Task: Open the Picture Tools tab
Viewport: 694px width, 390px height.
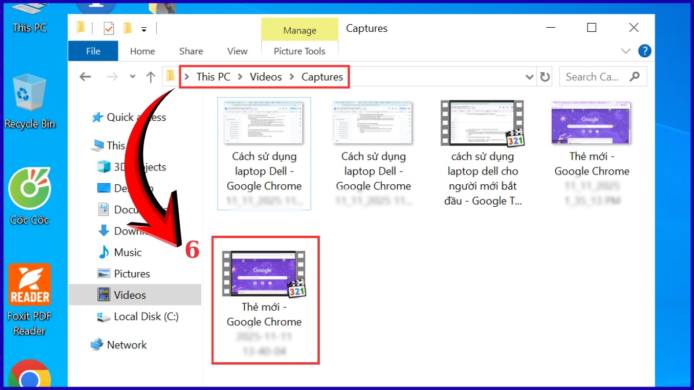Action: point(300,51)
